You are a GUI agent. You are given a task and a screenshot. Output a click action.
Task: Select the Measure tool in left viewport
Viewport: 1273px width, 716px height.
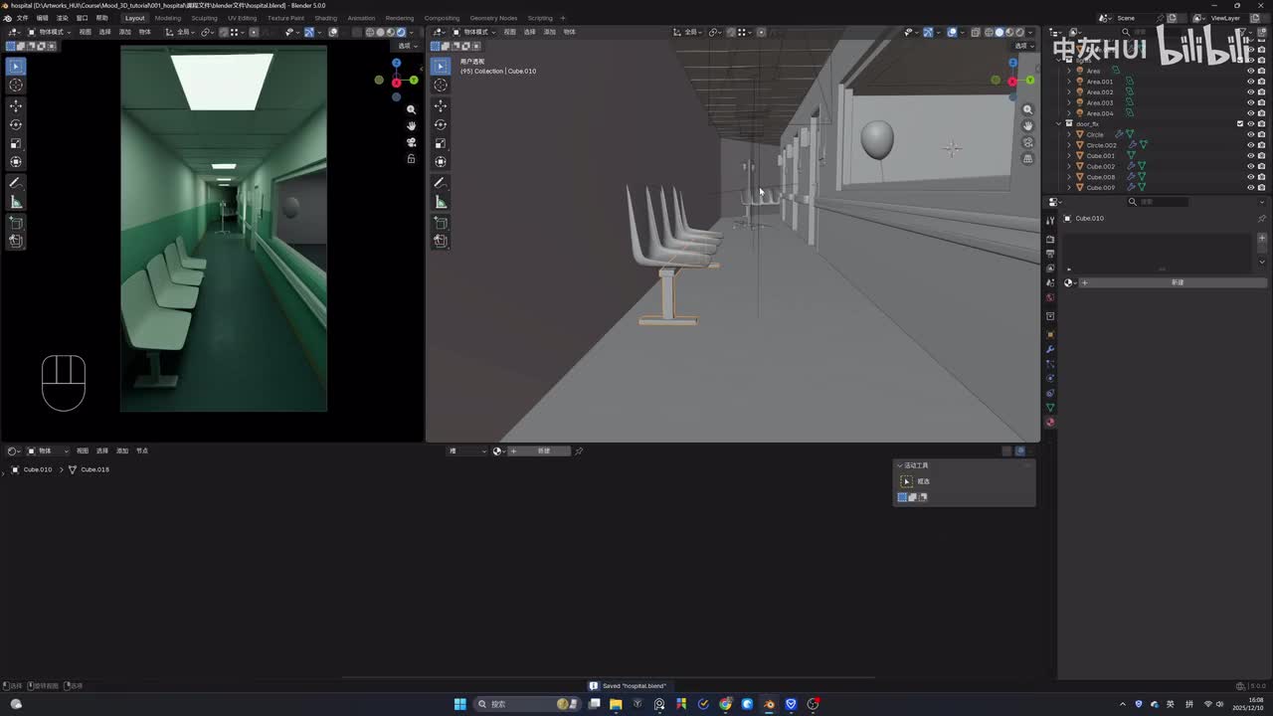[16, 202]
